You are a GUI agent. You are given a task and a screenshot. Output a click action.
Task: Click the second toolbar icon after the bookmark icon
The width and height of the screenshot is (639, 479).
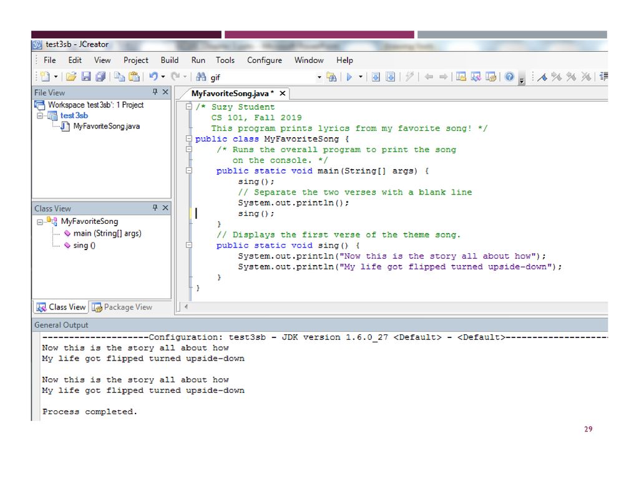571,77
